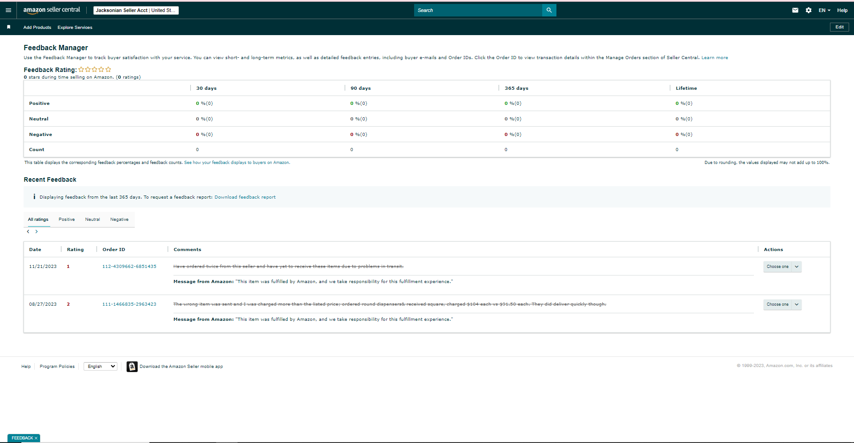Viewport: 854px width, 443px height.
Task: Open the English language selector in footer
Action: point(101,367)
